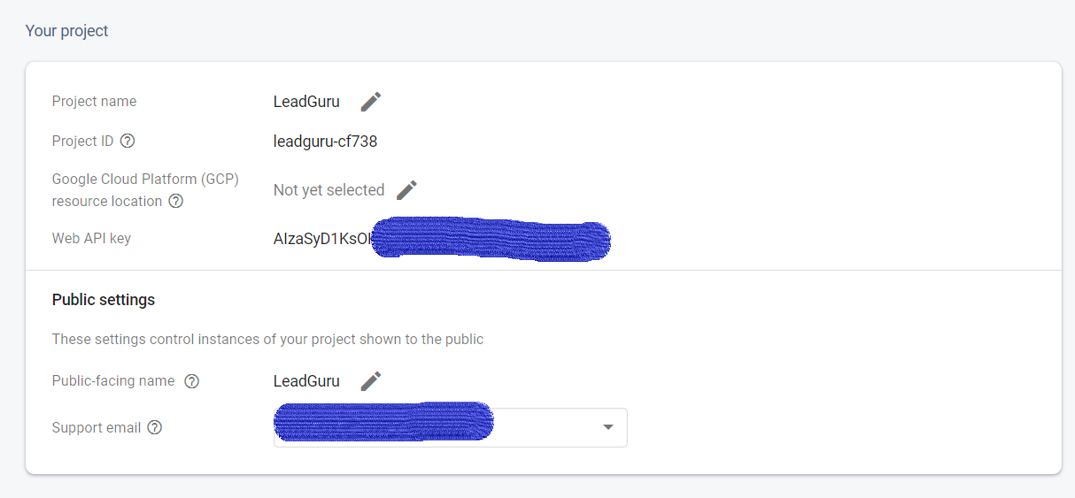Image resolution: width=1075 pixels, height=498 pixels.
Task: Click the public settings description text
Action: (x=267, y=339)
